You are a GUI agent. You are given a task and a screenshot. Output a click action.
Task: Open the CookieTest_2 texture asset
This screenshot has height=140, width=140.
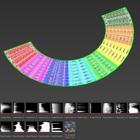(19, 108)
